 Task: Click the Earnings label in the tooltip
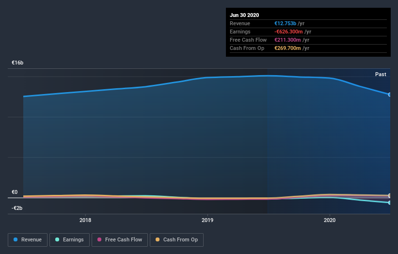click(x=240, y=32)
